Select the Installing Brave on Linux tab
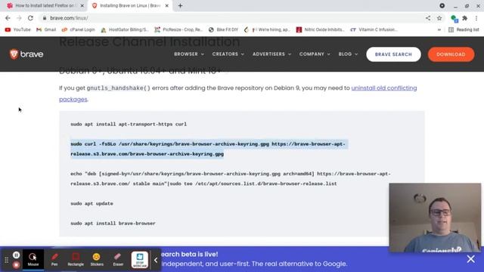Viewport: 484px width, 272px height. click(129, 5)
